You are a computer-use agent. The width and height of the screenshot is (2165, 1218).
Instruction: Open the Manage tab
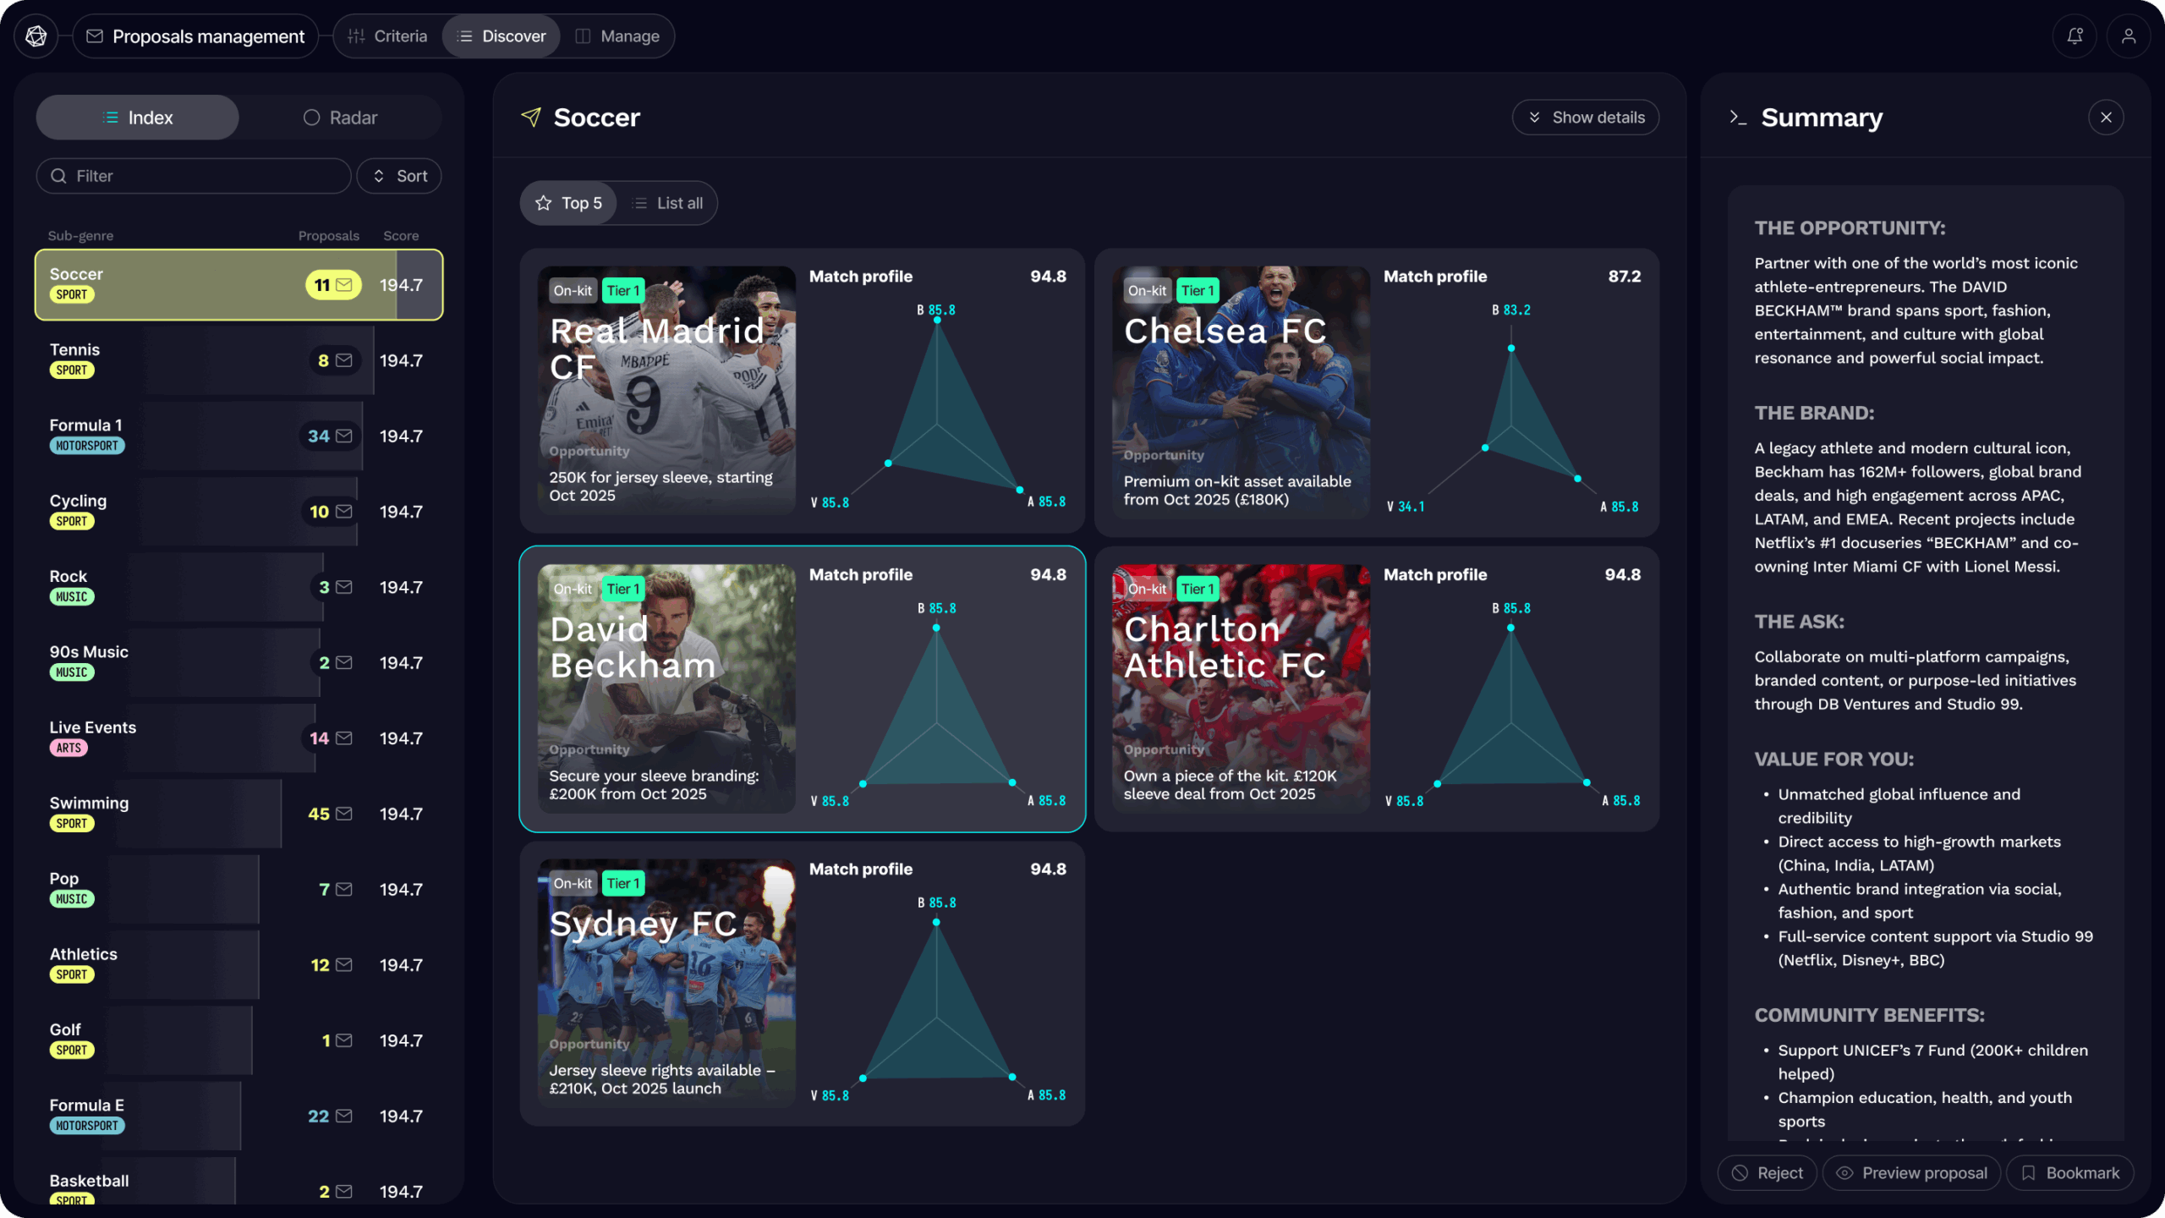click(617, 36)
